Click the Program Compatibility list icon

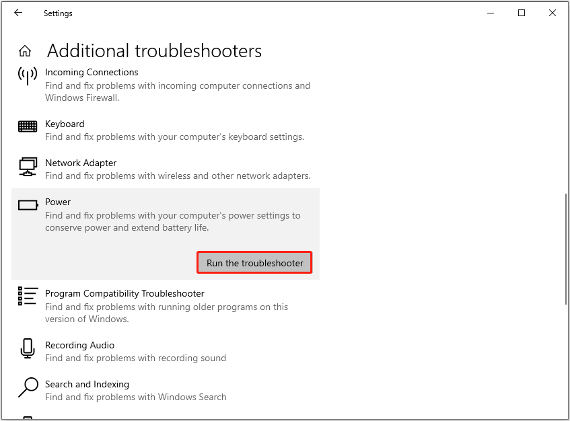pos(27,297)
